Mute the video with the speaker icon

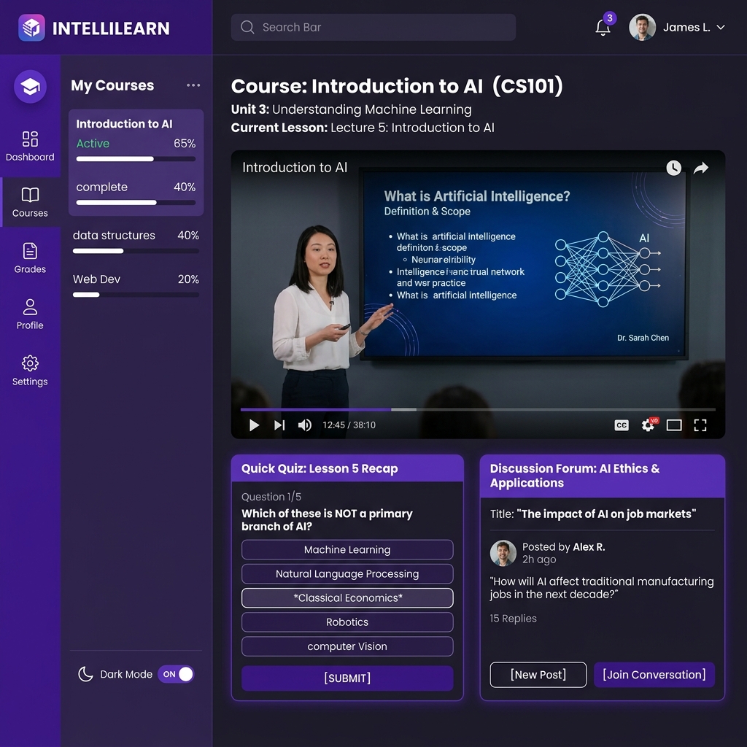tap(305, 425)
